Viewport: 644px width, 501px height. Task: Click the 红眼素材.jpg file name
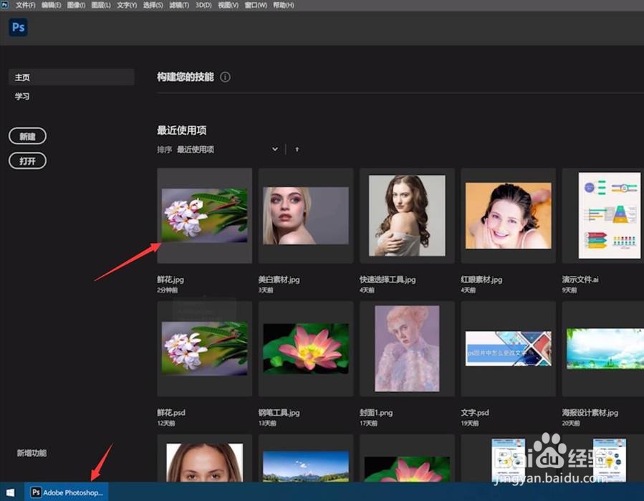pyautogui.click(x=481, y=280)
